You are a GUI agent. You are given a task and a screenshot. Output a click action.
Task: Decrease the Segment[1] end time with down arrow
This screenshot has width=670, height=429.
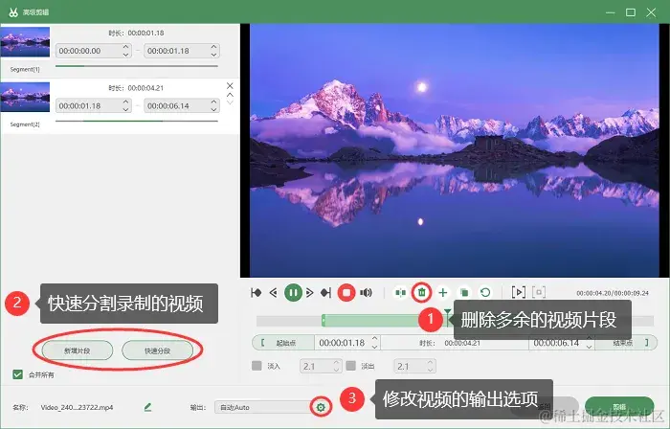click(213, 55)
